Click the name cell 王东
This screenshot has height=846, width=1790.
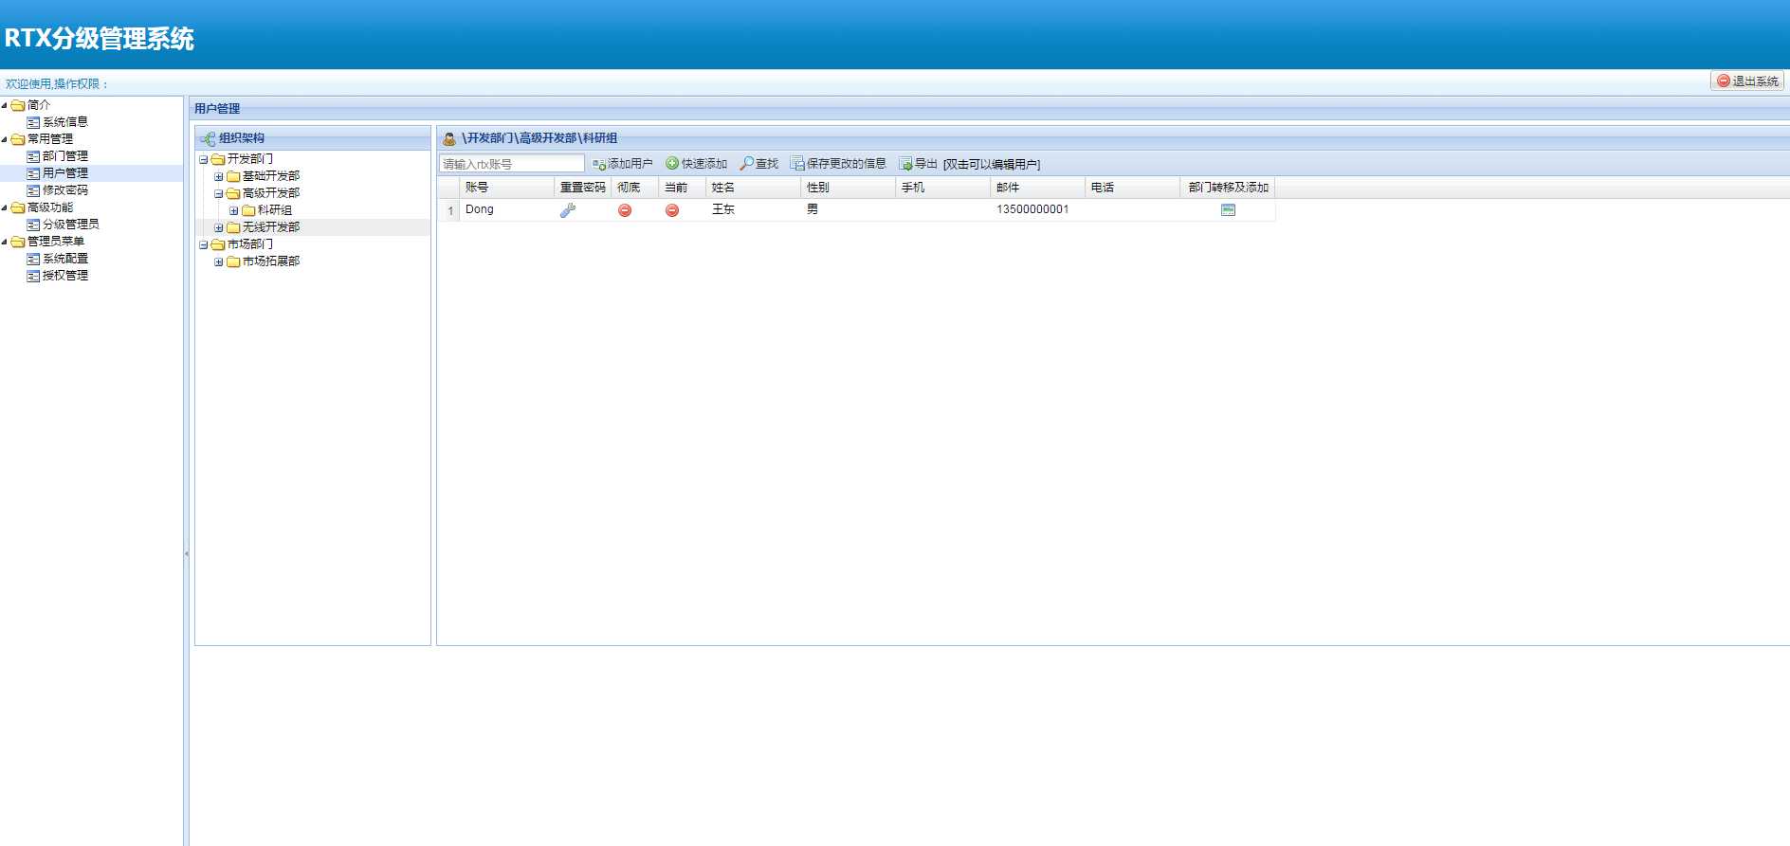[x=723, y=209]
